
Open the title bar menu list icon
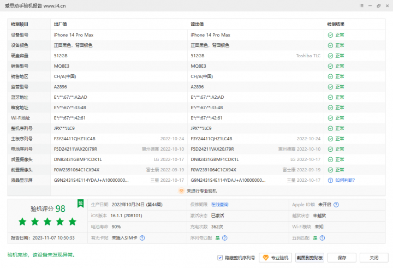click(x=360, y=5)
